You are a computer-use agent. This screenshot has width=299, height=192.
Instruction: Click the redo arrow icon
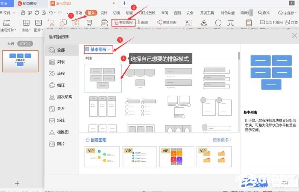pos(60,13)
